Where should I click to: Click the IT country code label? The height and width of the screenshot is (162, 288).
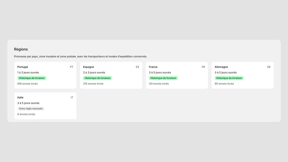[72, 98]
